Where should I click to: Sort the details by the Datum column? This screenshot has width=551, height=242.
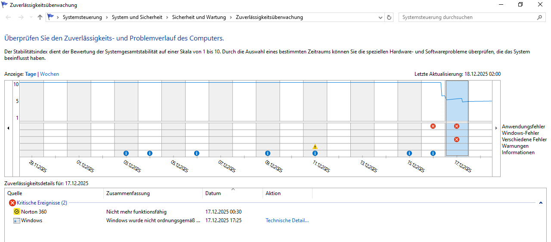232,193
